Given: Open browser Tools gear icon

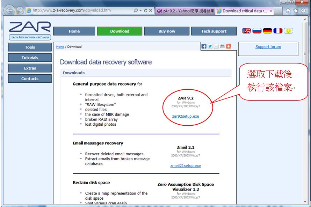Looking at the screenshot, I should 303,10.
